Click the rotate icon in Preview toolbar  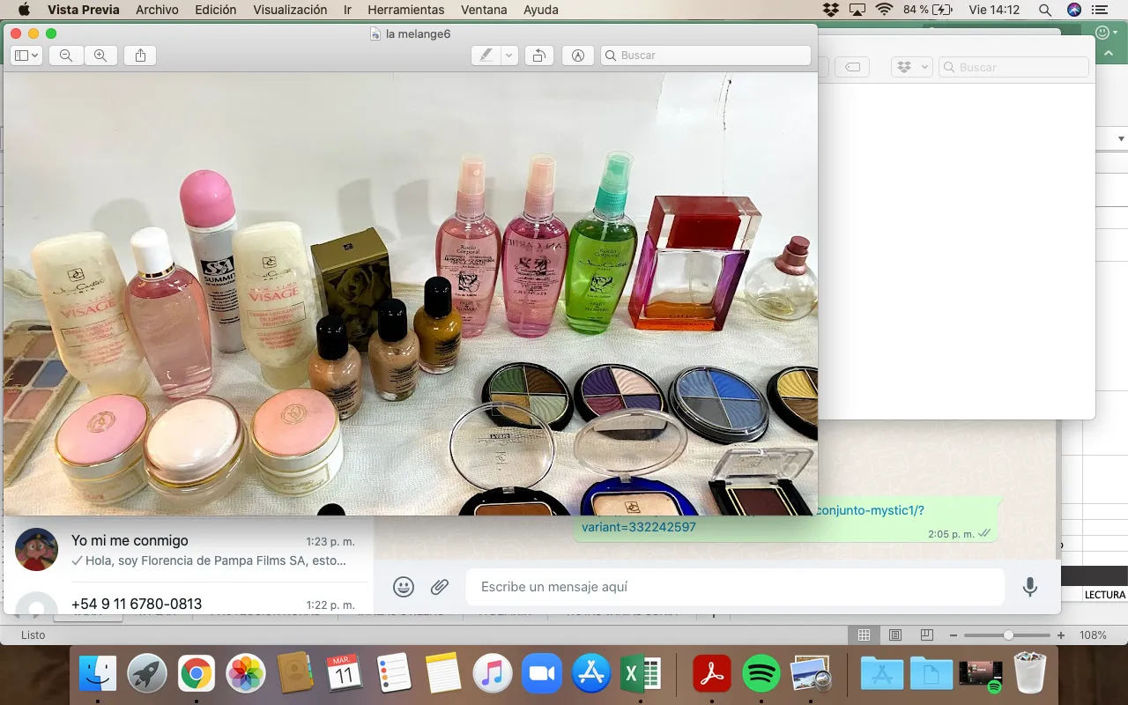tap(538, 55)
